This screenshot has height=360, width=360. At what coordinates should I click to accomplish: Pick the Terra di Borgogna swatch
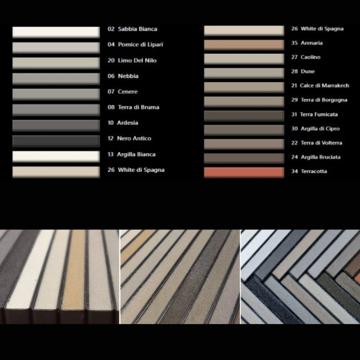244,102
